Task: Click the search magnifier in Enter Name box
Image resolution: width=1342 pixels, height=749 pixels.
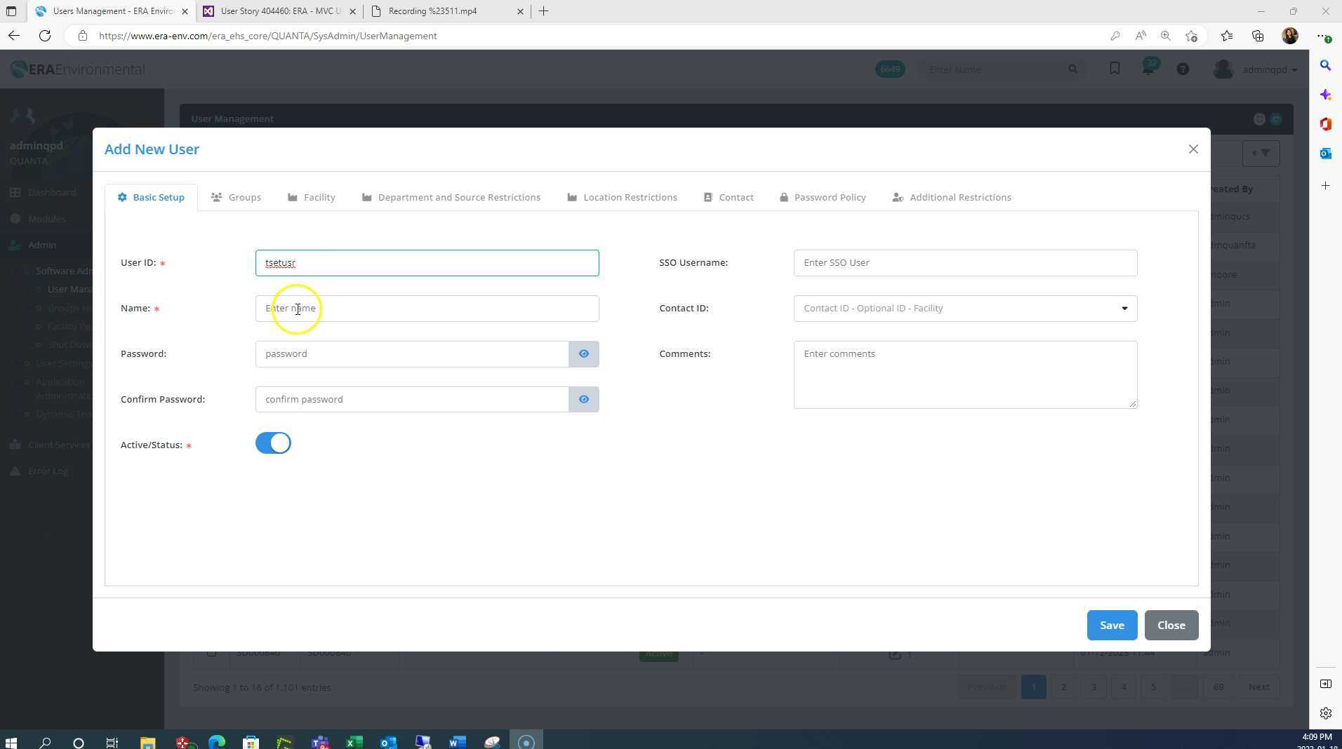Action: [x=1072, y=69]
